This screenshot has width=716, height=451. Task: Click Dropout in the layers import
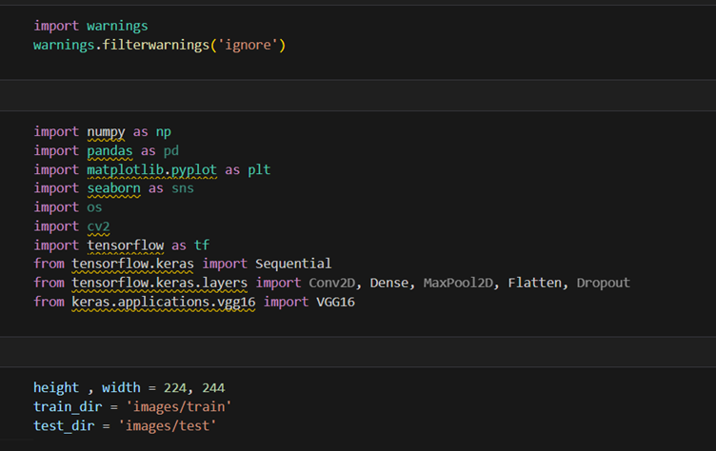click(603, 283)
